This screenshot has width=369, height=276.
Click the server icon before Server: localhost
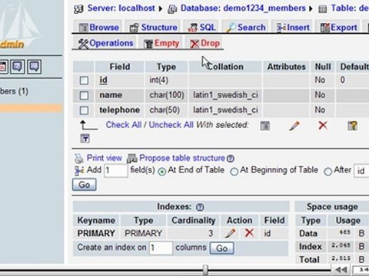(x=78, y=9)
